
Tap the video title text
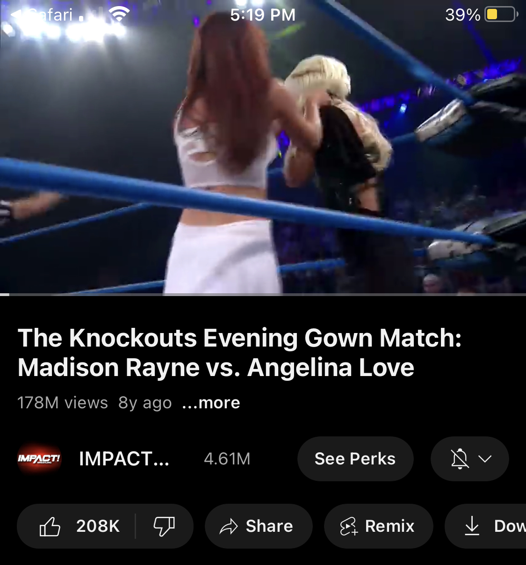click(x=239, y=353)
